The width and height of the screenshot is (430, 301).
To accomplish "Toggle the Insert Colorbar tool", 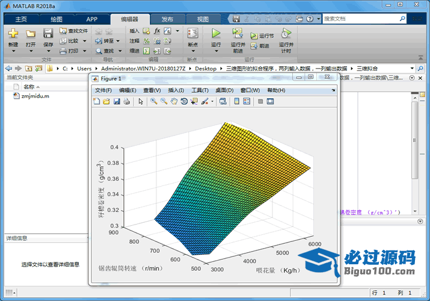I will [237, 101].
